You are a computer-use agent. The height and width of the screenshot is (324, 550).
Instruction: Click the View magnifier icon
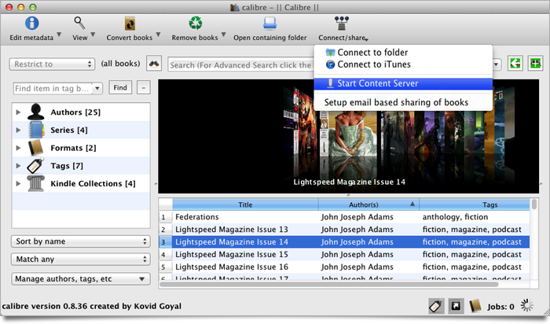click(79, 23)
